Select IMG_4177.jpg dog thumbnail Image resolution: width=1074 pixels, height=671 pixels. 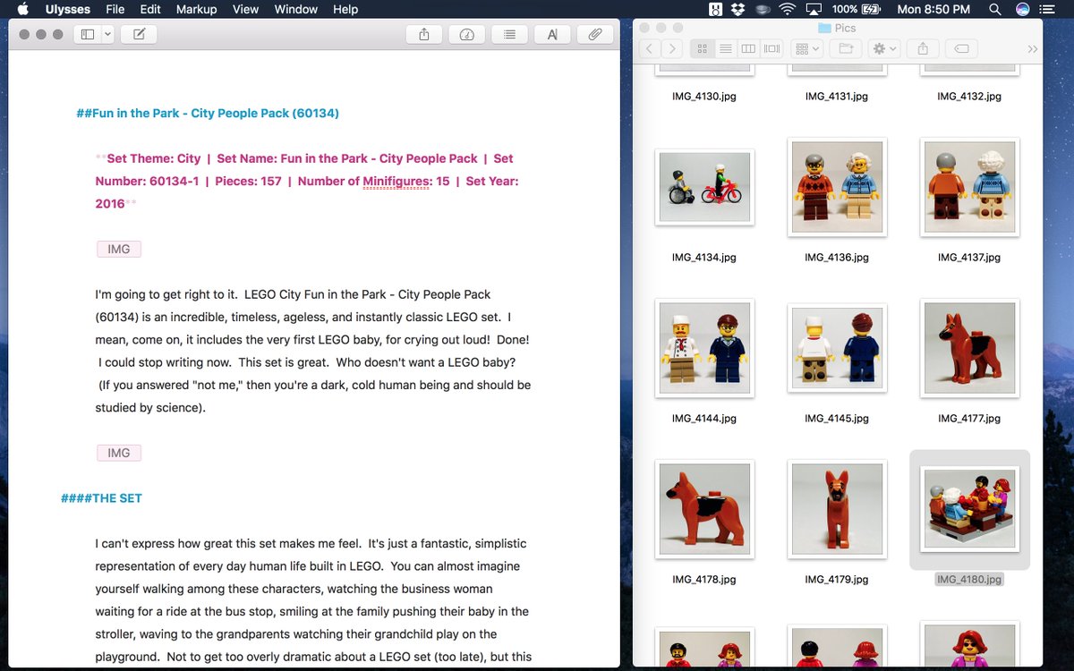click(x=970, y=348)
